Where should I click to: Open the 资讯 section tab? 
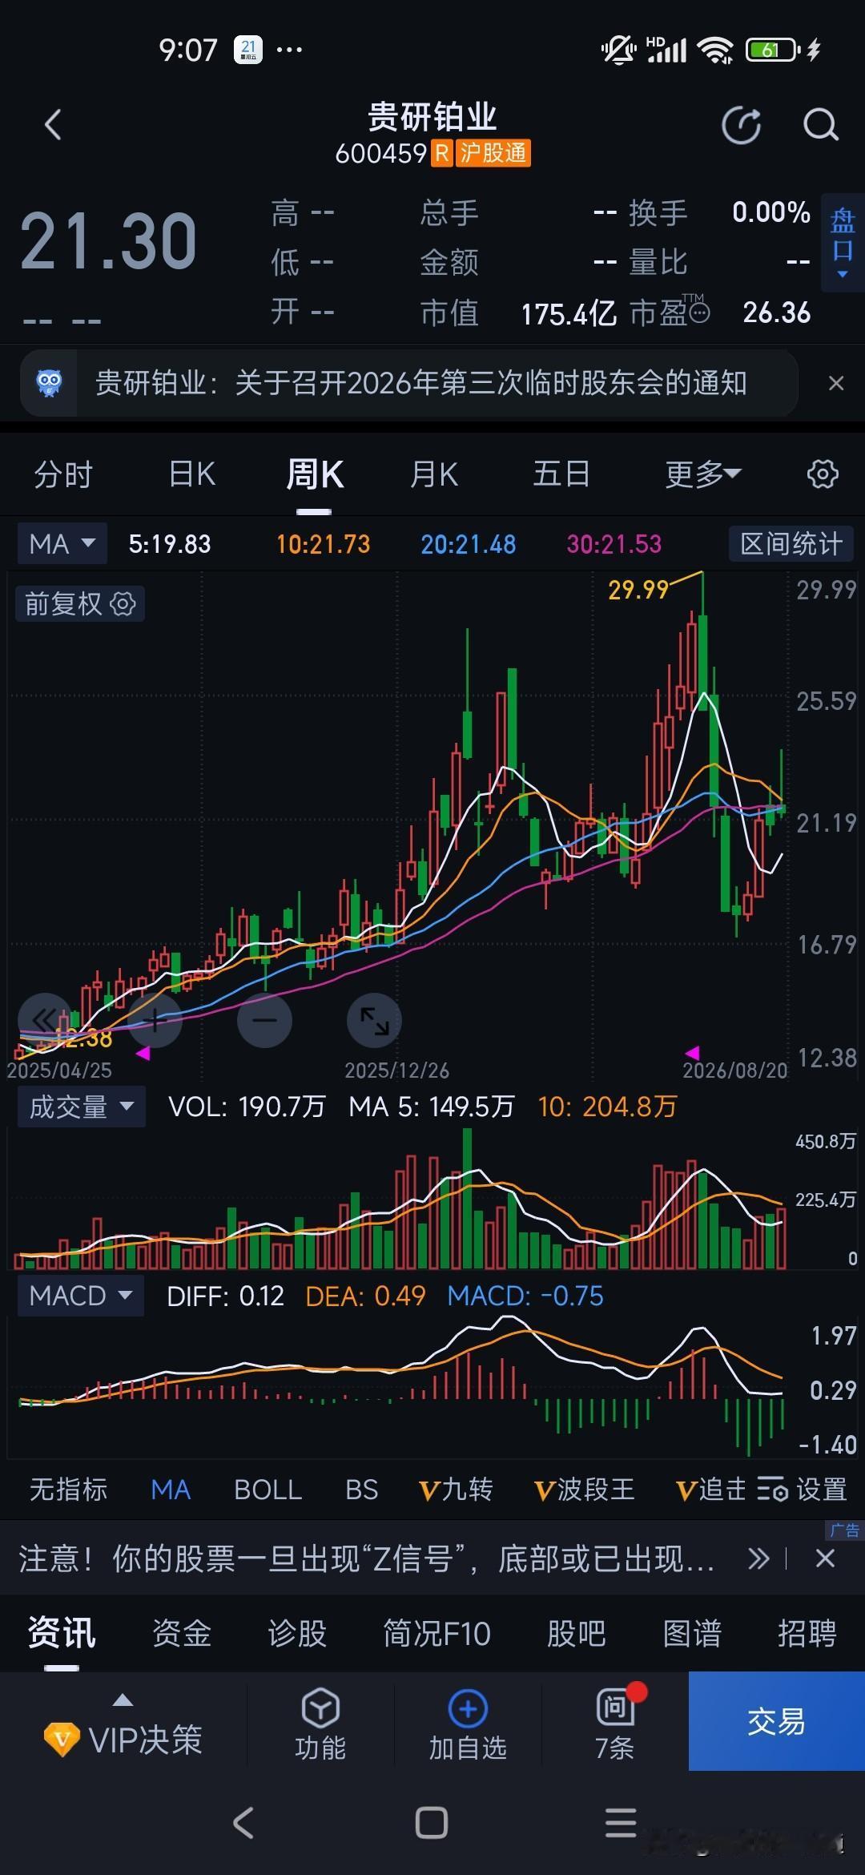coord(62,1632)
